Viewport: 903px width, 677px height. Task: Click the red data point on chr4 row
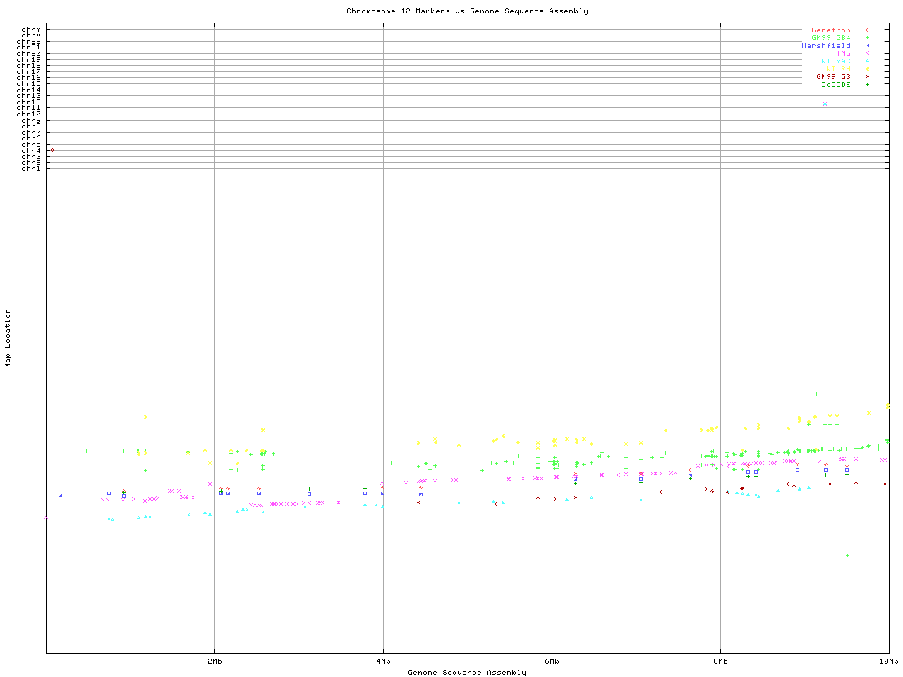[52, 150]
